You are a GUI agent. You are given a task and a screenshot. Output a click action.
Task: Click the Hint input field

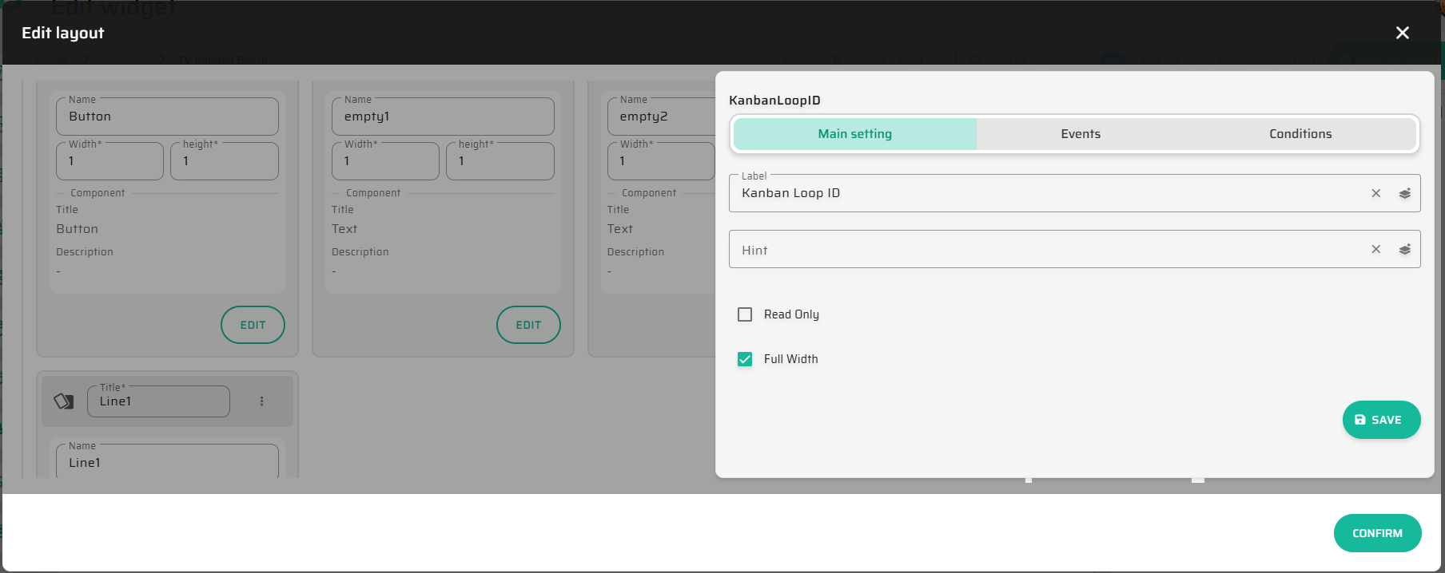click(1047, 250)
